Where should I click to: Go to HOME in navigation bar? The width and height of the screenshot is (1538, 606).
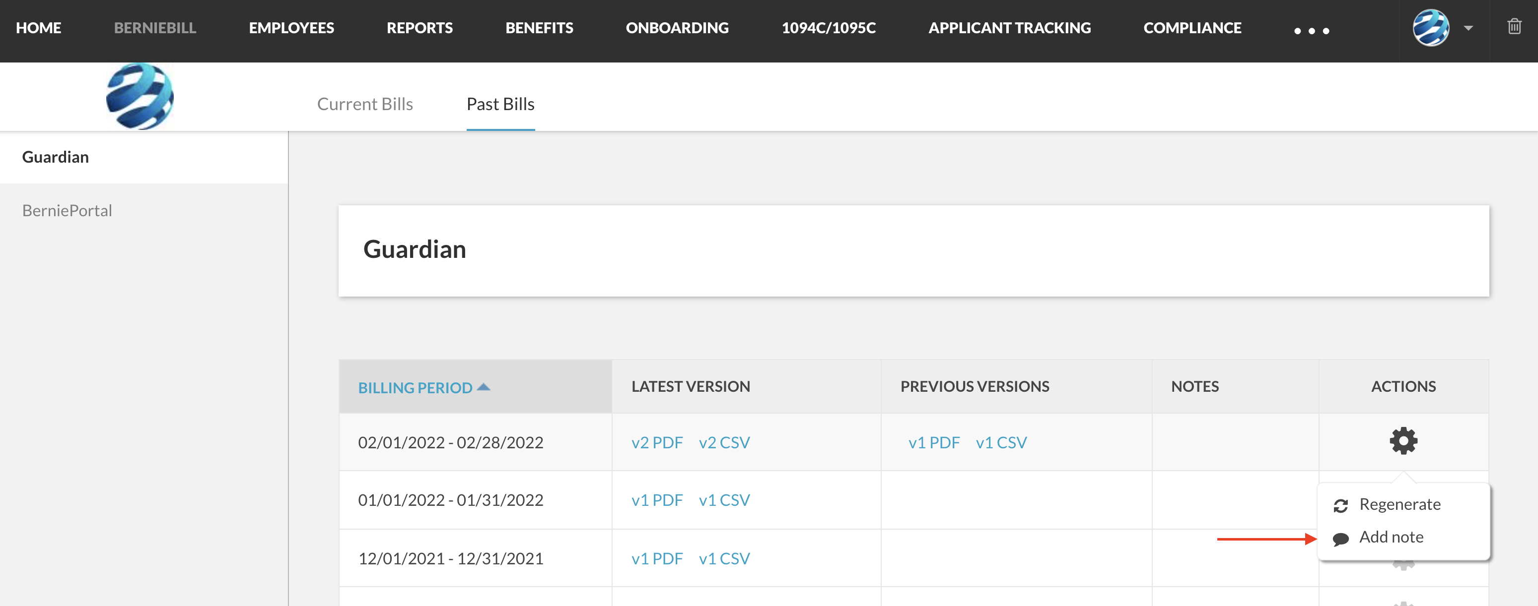[x=39, y=28]
